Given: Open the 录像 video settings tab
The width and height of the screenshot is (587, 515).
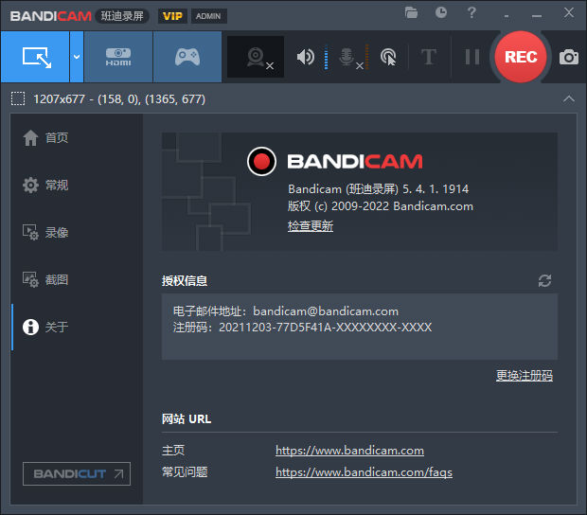Looking at the screenshot, I should tap(77, 233).
